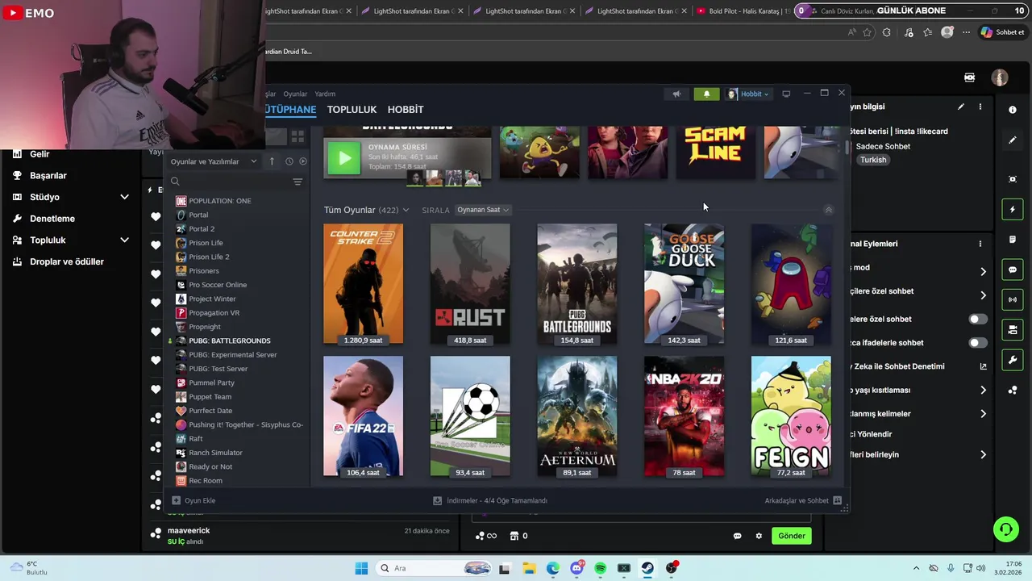Click the Windows Start button
The width and height of the screenshot is (1032, 581).
(x=361, y=568)
